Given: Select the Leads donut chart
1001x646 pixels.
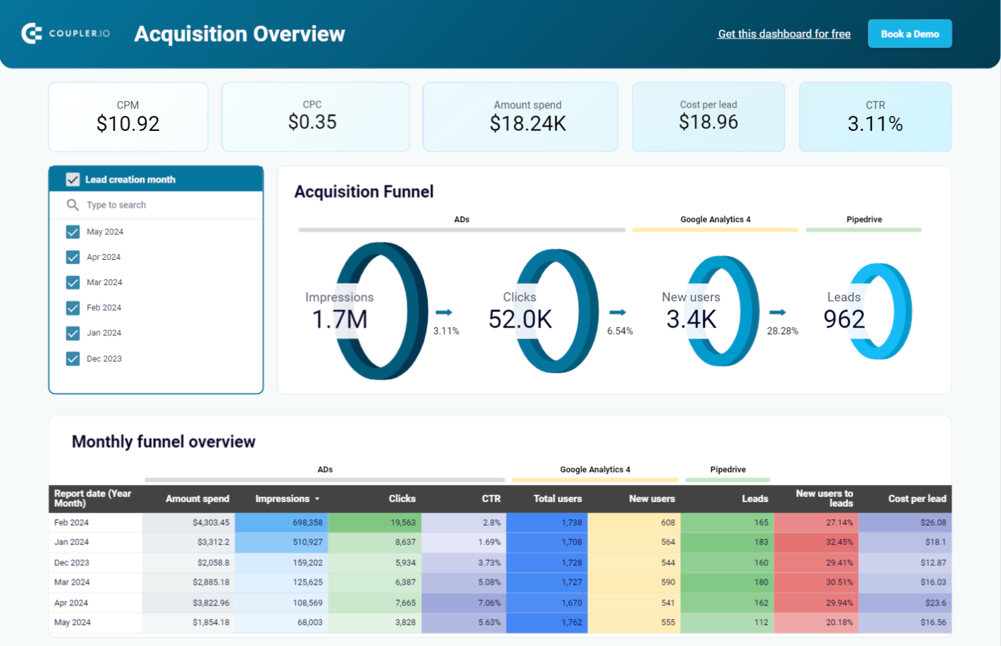Looking at the screenshot, I should pyautogui.click(x=880, y=311).
